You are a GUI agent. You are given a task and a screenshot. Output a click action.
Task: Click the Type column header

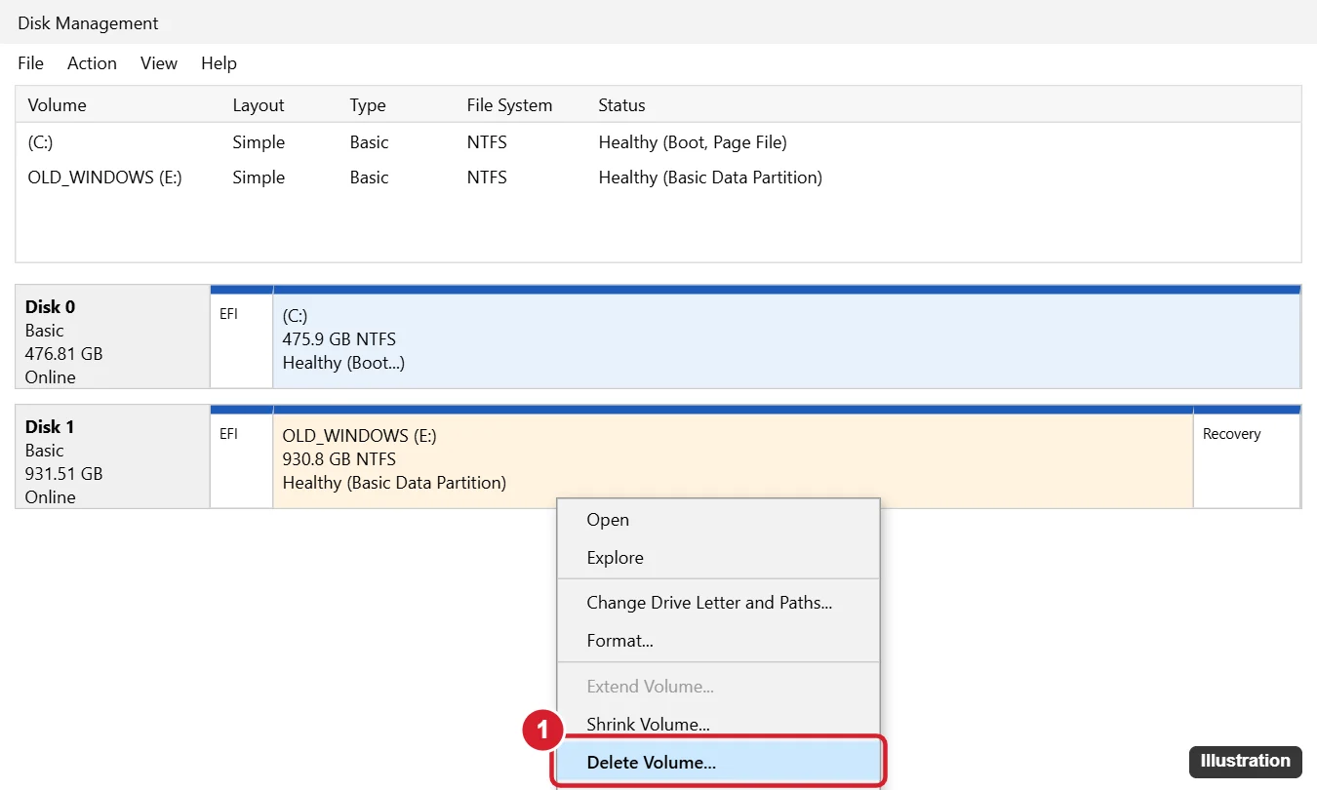click(x=368, y=105)
